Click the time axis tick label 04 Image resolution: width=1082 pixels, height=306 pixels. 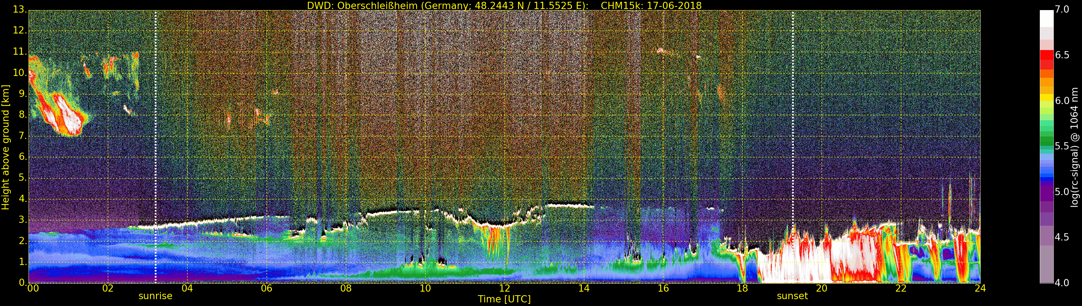(x=187, y=288)
